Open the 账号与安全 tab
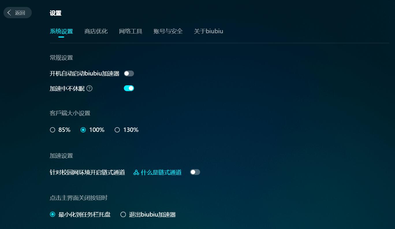 coord(168,31)
